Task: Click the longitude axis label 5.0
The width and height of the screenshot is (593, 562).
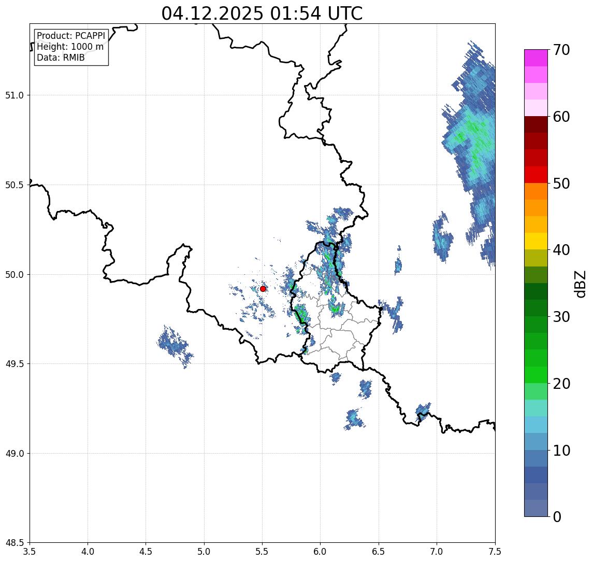Action: coord(204,552)
